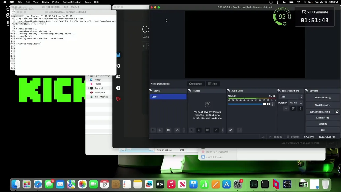Image resolution: width=341 pixels, height=192 pixels.
Task: Add a source with the Sources plus button
Action: click(x=192, y=130)
